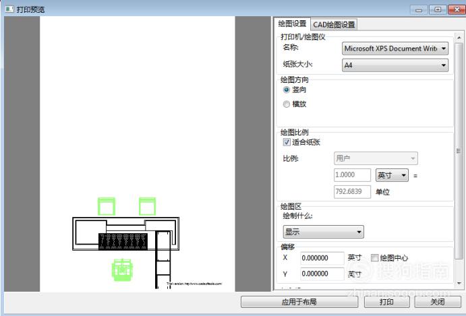Switch to the 绘图设置 tab
Image resolution: width=466 pixels, height=316 pixels.
[292, 24]
